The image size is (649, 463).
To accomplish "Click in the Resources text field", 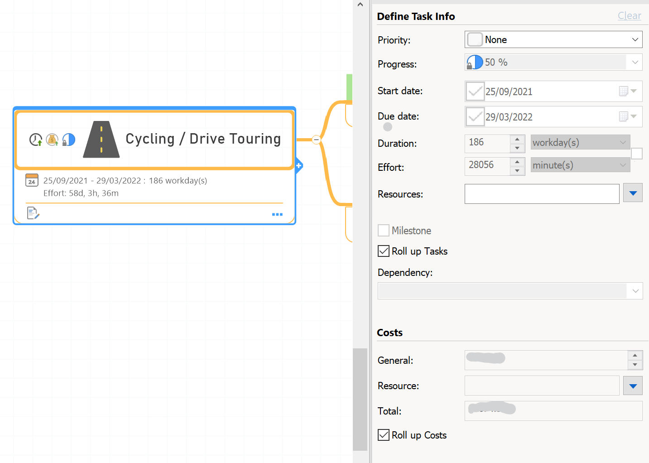I will 542,194.
